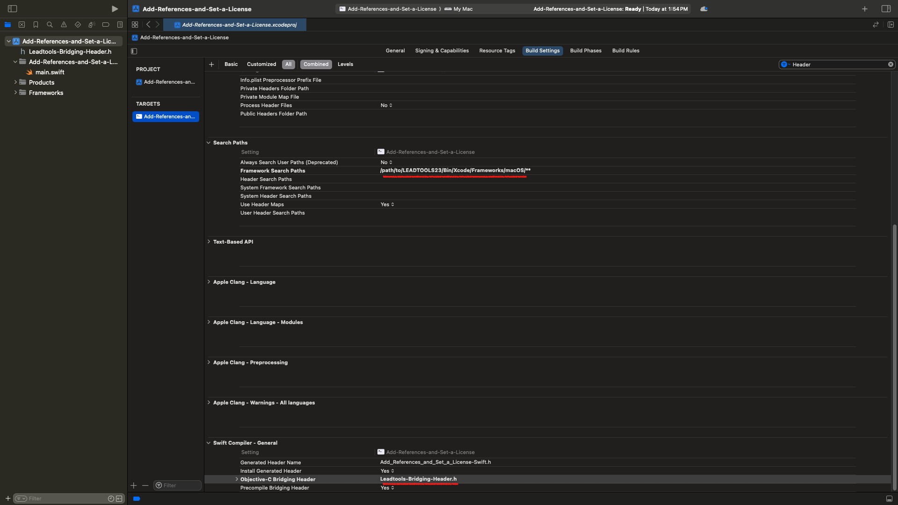Image resolution: width=898 pixels, height=505 pixels.
Task: Click the cloud icon in the toolbar
Action: pos(703,8)
